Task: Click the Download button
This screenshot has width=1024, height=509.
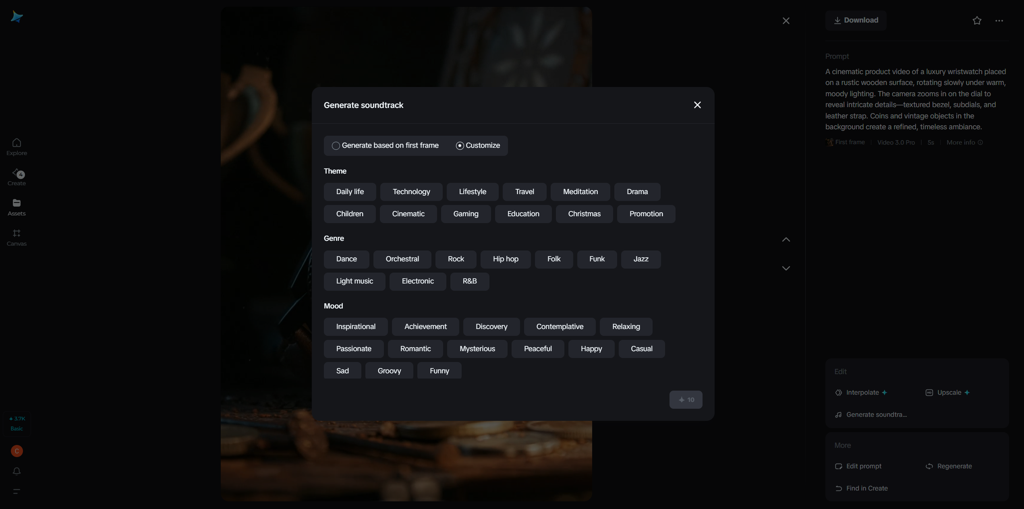Action: (x=856, y=21)
